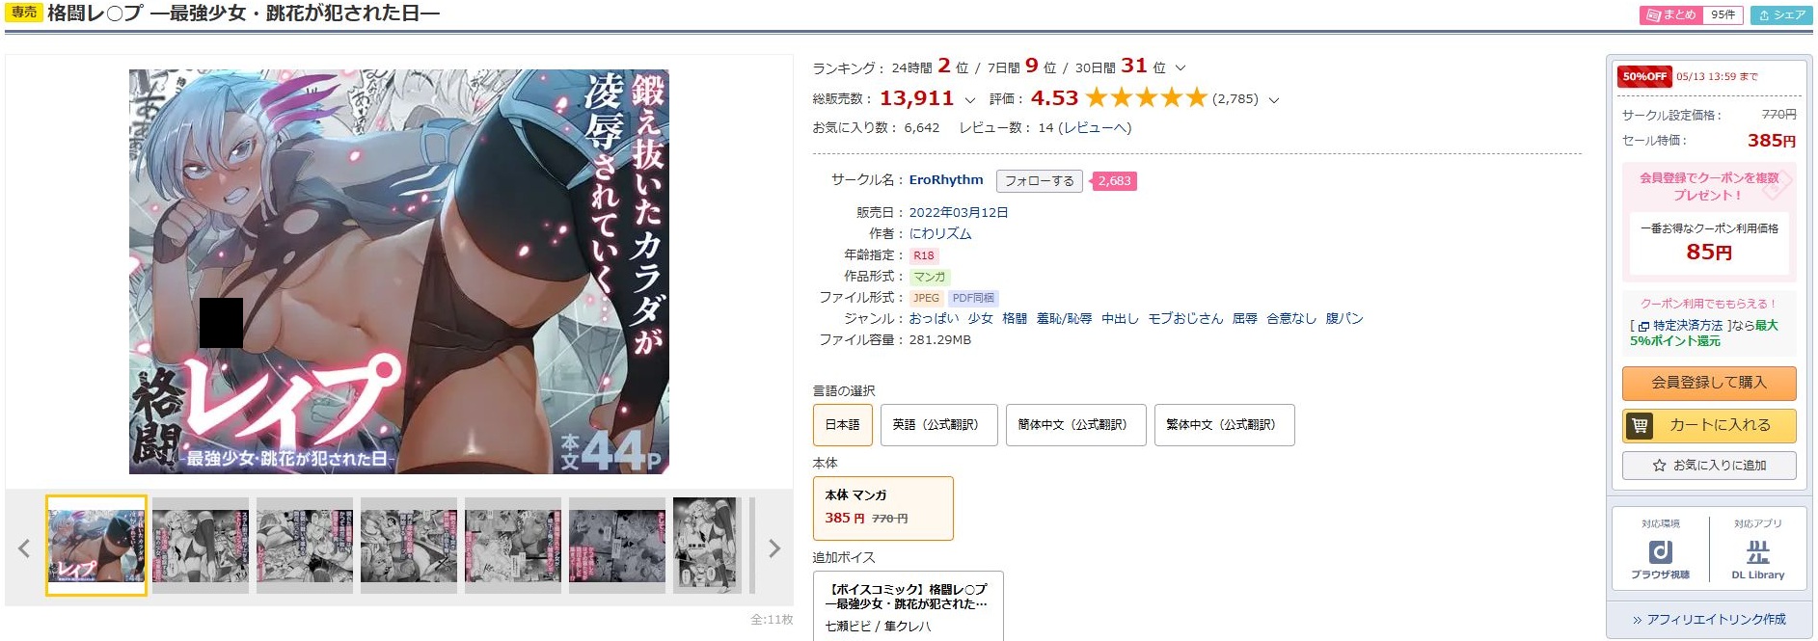The height and width of the screenshot is (641, 1818).
Task: Choose 繁体中文 (公式翻訳) language option
Action: tap(1224, 425)
